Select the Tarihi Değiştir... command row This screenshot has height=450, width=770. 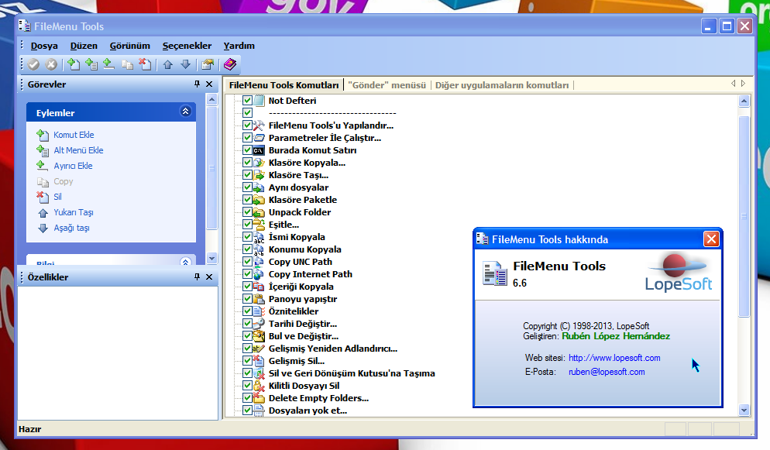(302, 324)
